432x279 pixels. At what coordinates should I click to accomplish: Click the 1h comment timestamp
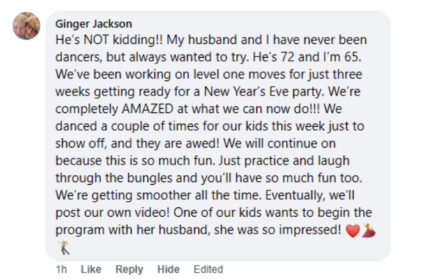pos(61,269)
